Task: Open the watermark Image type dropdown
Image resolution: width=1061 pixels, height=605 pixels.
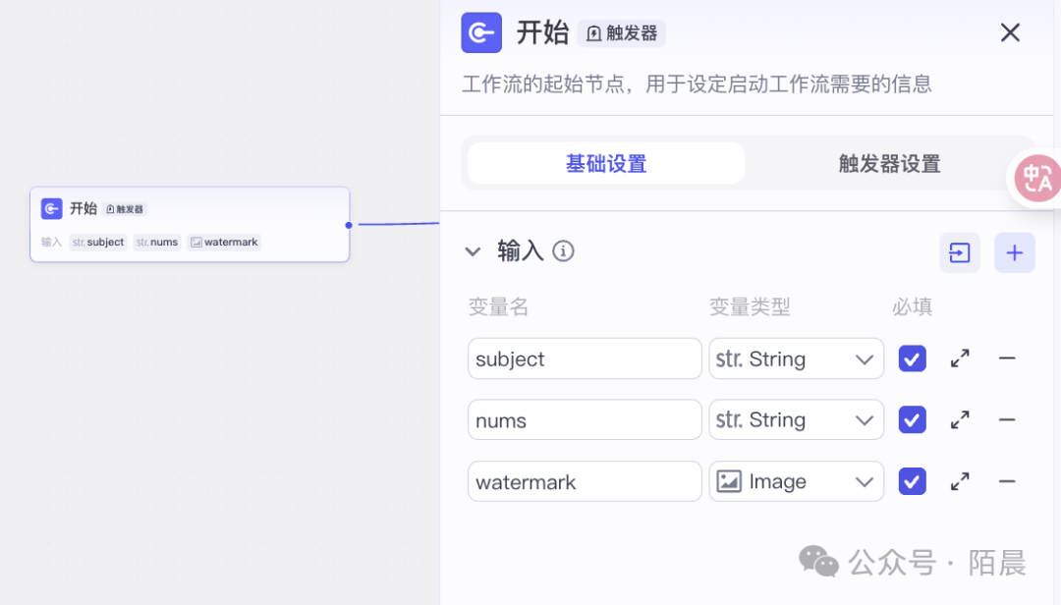Action: (x=796, y=481)
